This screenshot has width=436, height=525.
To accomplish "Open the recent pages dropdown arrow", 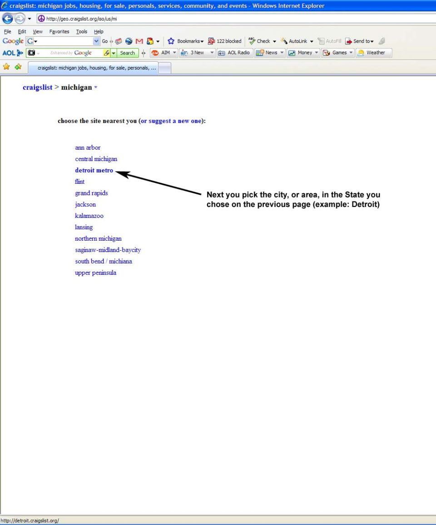I will 30,19.
